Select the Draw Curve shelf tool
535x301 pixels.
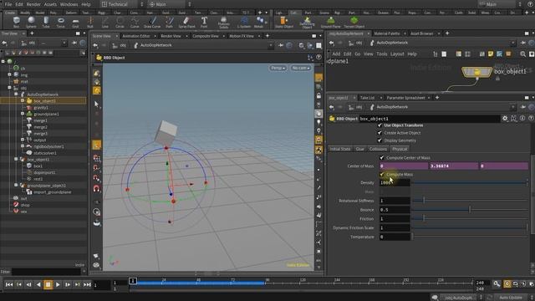pos(152,23)
